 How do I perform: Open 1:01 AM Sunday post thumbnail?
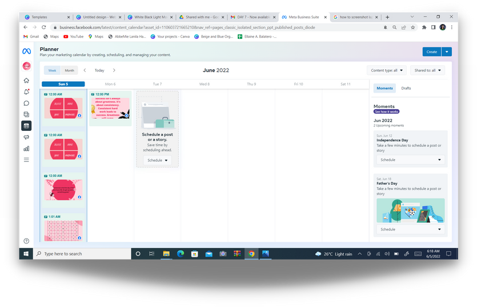63,230
